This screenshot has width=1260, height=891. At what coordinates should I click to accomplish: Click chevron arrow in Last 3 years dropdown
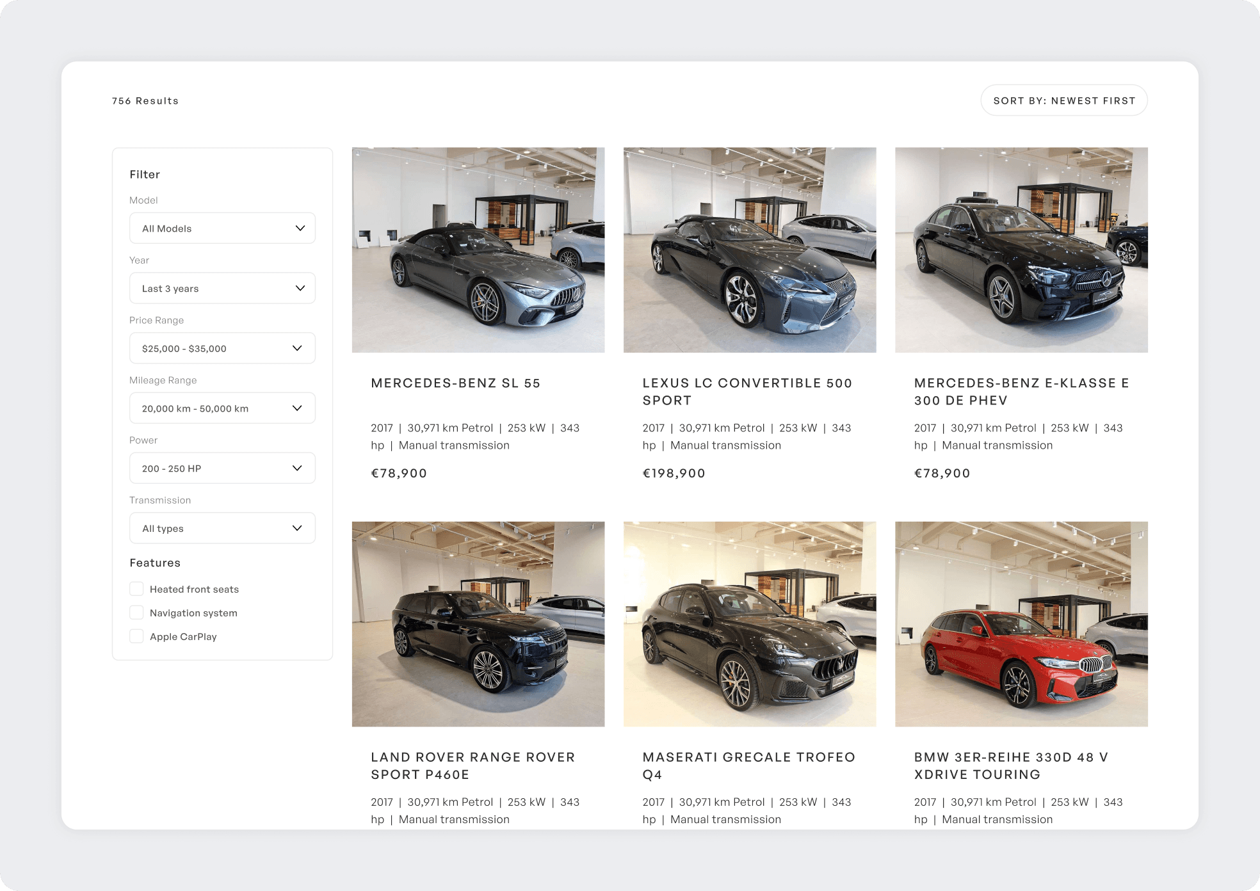click(300, 289)
